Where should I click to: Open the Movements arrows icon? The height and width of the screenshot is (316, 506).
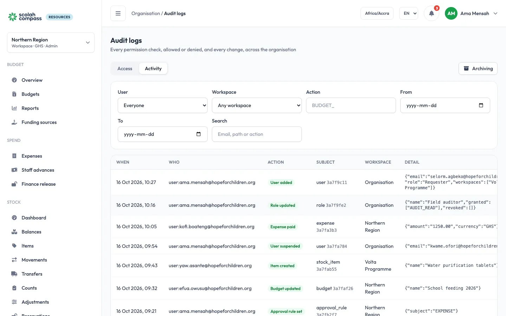[14, 260]
